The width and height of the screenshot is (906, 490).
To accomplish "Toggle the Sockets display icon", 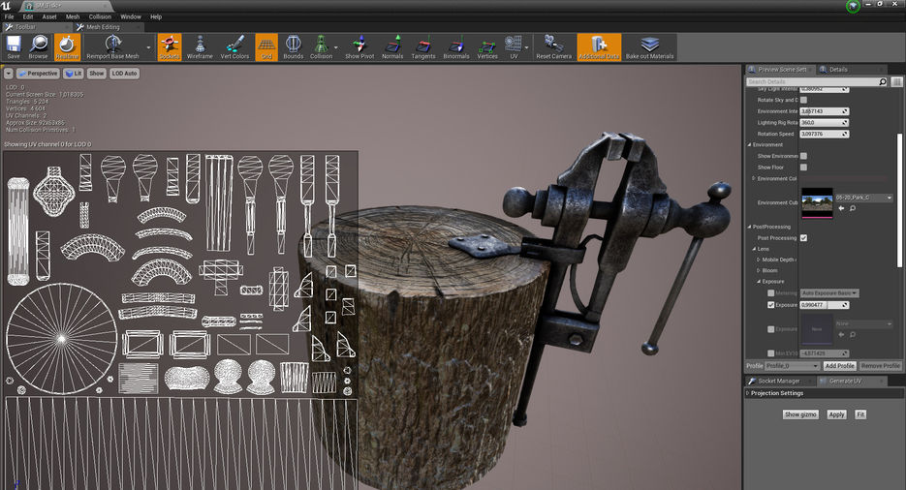I will point(170,47).
